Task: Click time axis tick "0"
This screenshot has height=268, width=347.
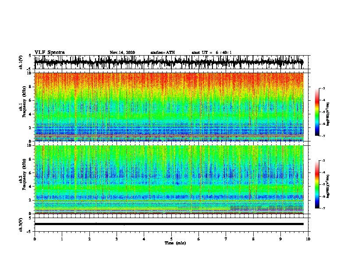Action: click(35, 239)
